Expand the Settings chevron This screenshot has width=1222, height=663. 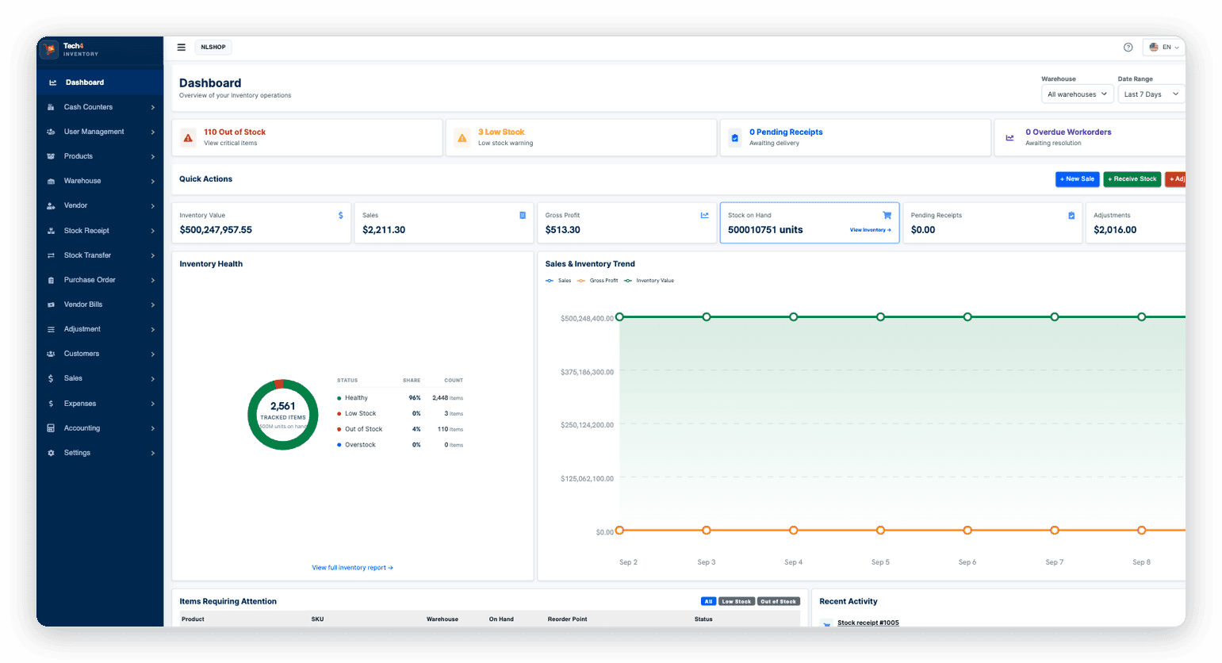point(152,453)
